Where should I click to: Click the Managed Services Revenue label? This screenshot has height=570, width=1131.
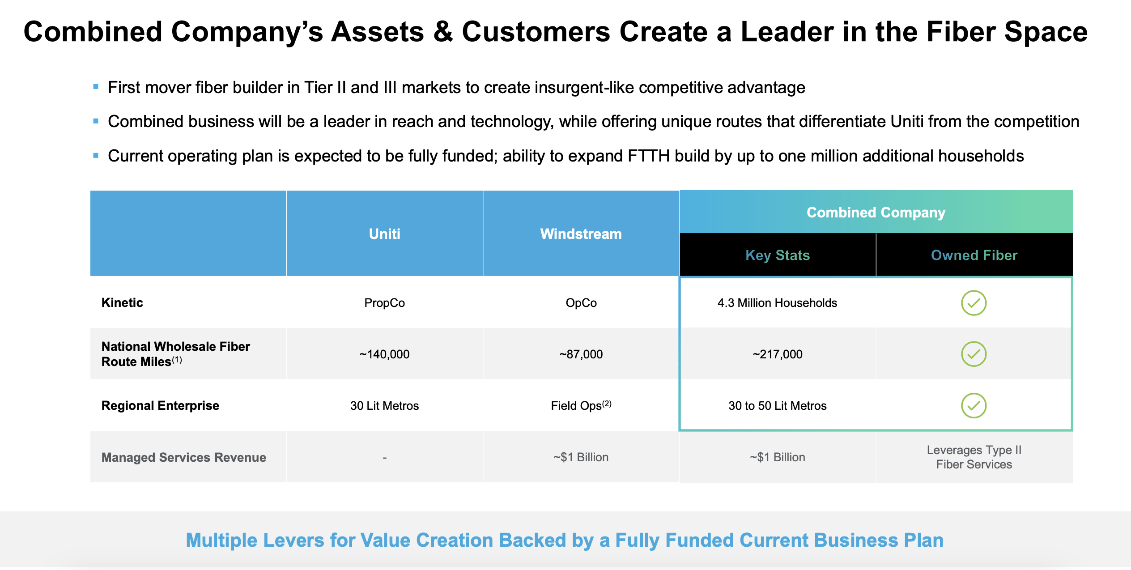[x=183, y=457]
